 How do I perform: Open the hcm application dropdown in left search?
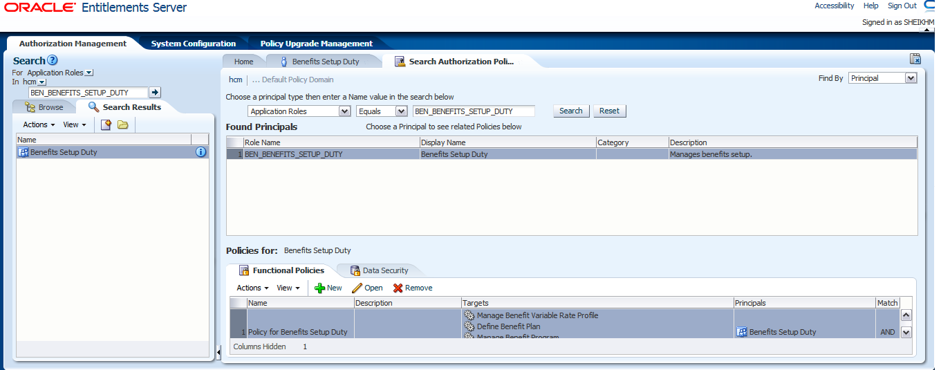click(x=41, y=82)
